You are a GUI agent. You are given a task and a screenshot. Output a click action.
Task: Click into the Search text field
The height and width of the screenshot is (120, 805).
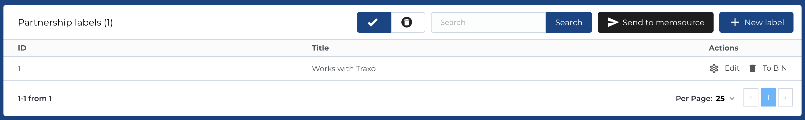point(488,22)
